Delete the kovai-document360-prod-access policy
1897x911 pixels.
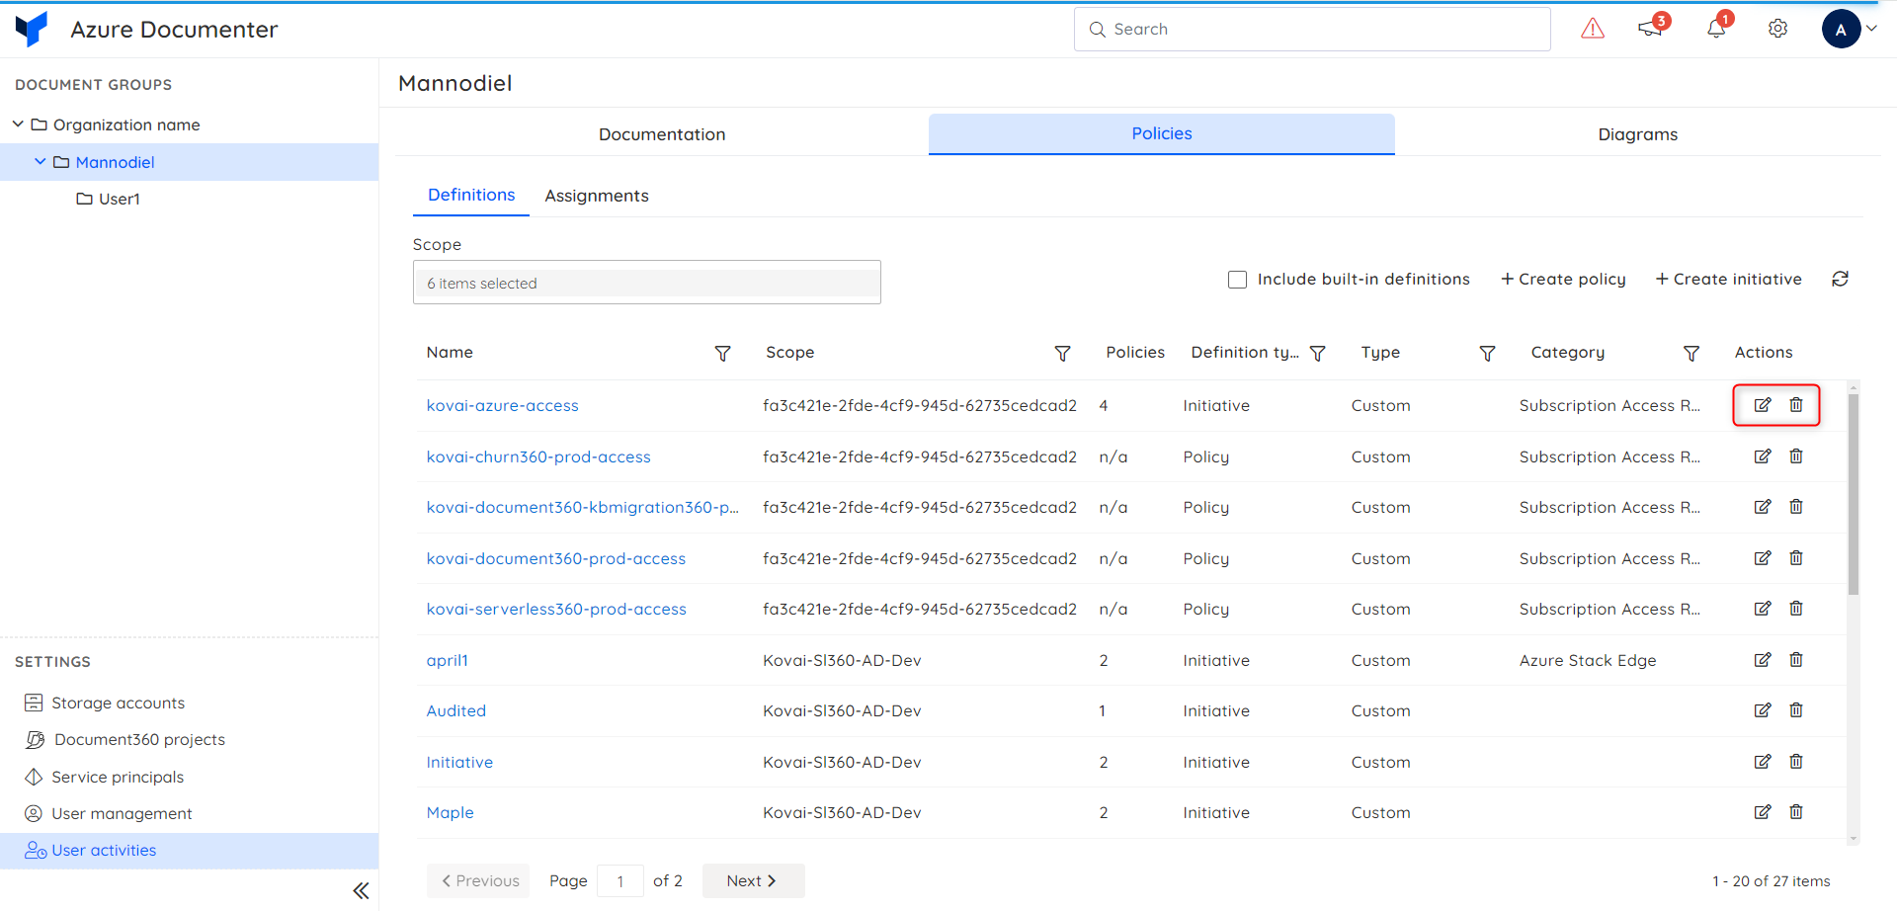1796,558
